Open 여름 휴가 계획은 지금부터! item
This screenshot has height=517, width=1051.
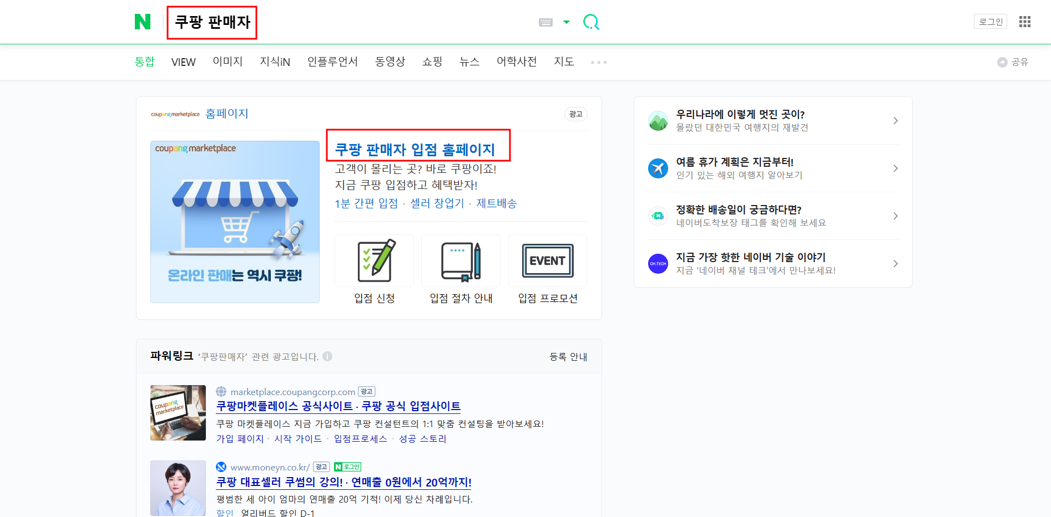pyautogui.click(x=735, y=162)
